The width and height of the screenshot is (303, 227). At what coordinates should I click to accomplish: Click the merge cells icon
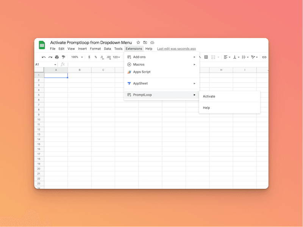click(213, 57)
